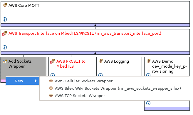Collapse the AWS Core MQTT dependencies bar

95,25
